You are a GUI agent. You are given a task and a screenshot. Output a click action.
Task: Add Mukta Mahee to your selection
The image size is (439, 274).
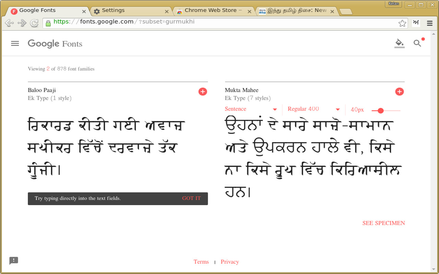pos(399,91)
